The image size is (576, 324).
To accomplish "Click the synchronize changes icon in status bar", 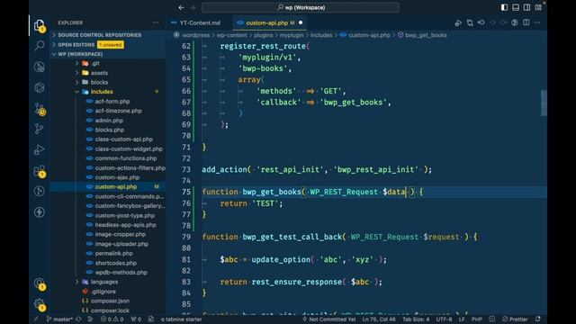I will 78,319.
